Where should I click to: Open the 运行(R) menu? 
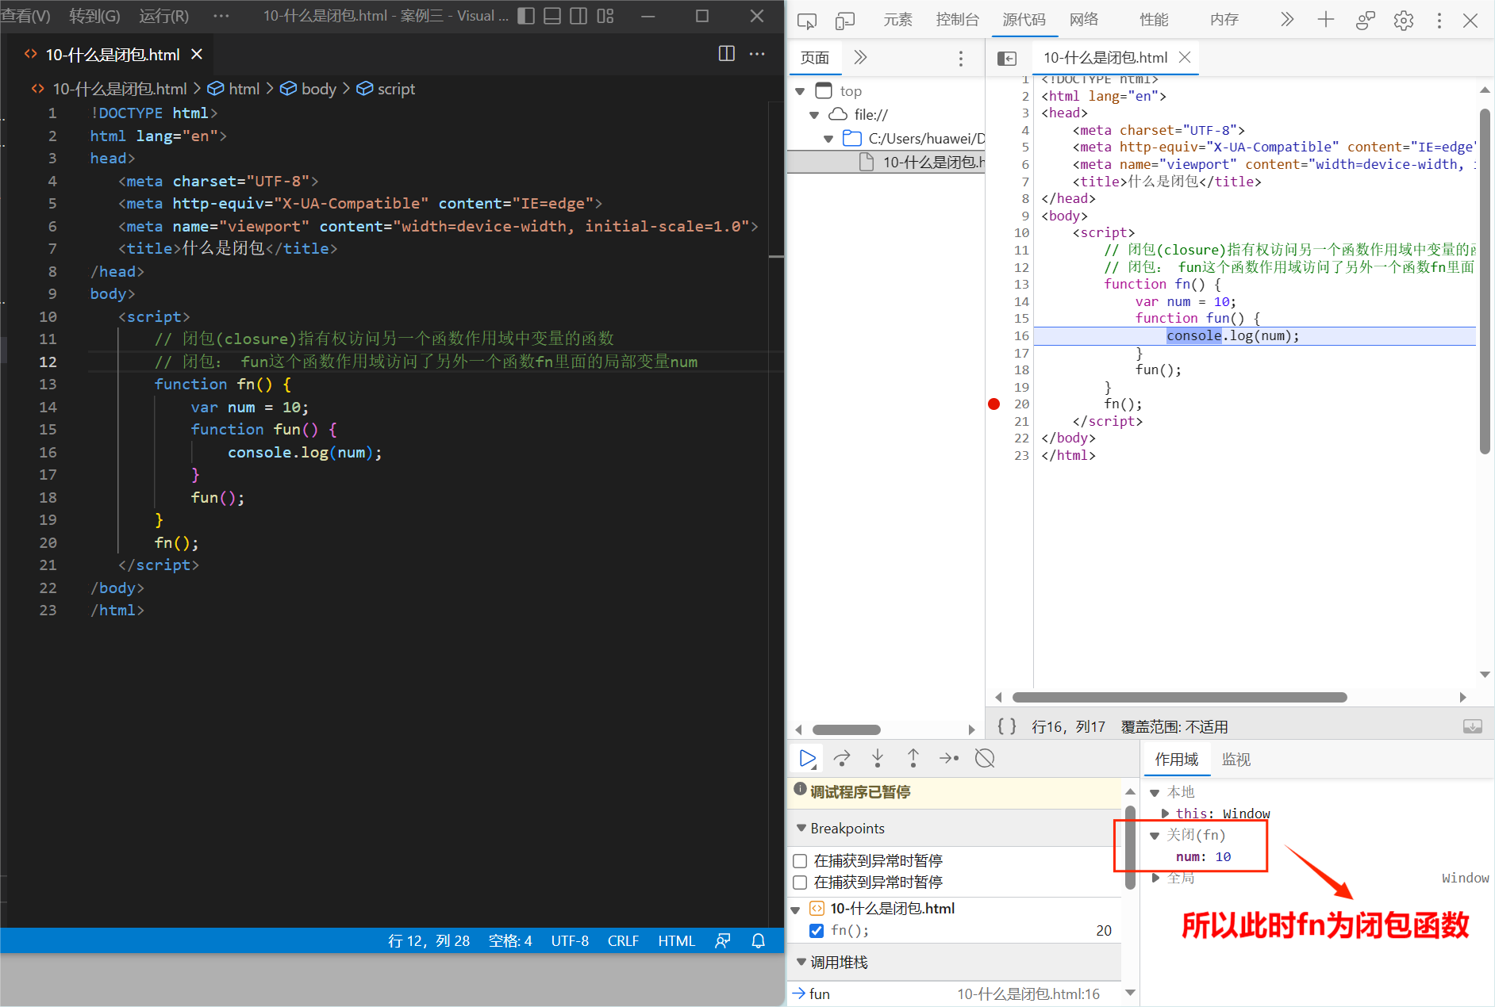[x=163, y=16]
